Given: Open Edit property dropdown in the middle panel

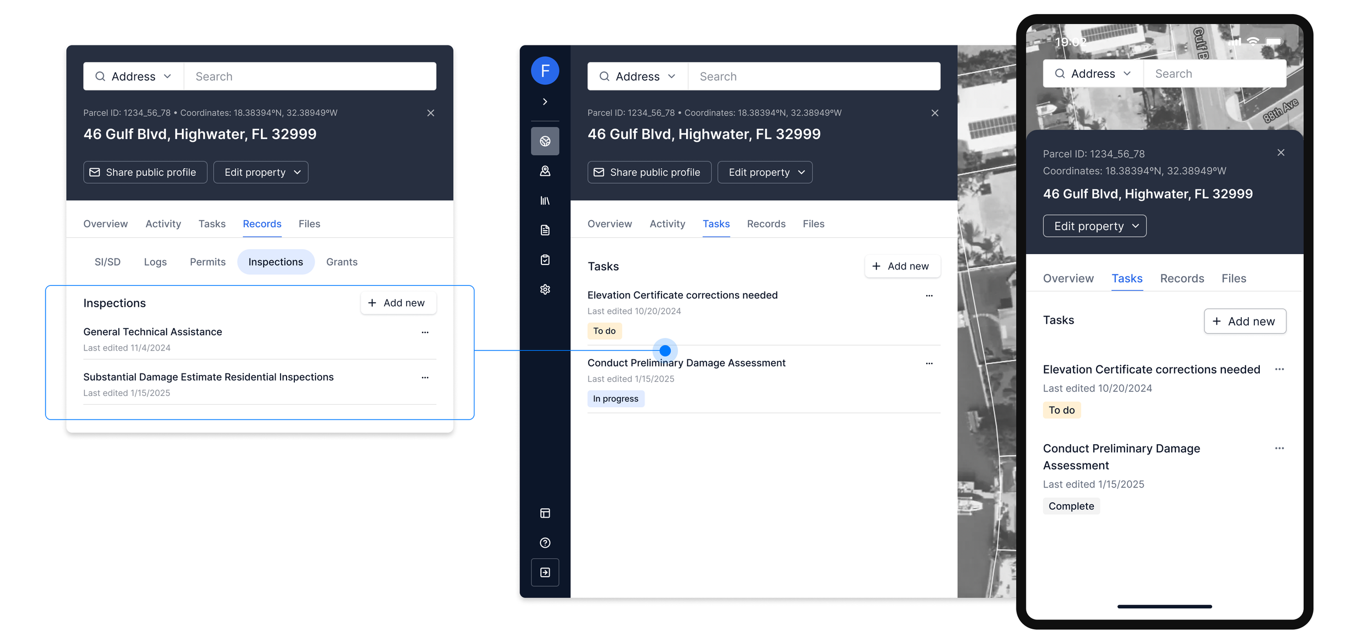Looking at the screenshot, I should pos(764,173).
